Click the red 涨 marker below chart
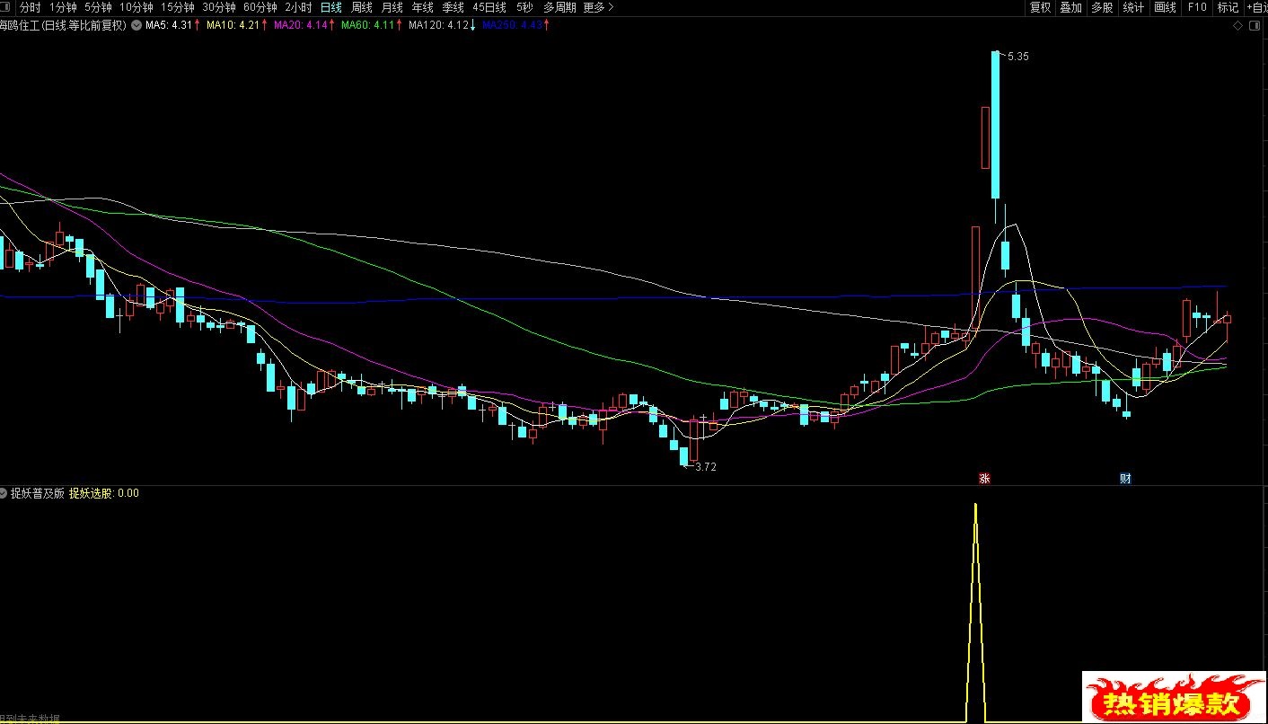Image resolution: width=1268 pixels, height=724 pixels. click(x=984, y=478)
